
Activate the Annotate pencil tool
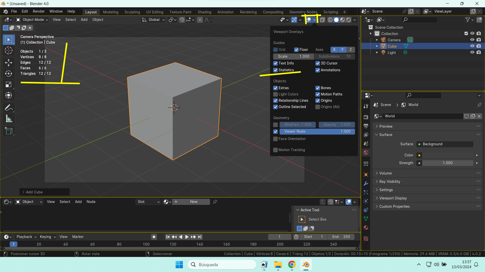[9, 108]
